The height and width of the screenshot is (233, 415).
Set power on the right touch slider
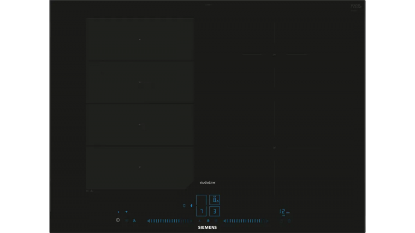[x=246, y=221]
